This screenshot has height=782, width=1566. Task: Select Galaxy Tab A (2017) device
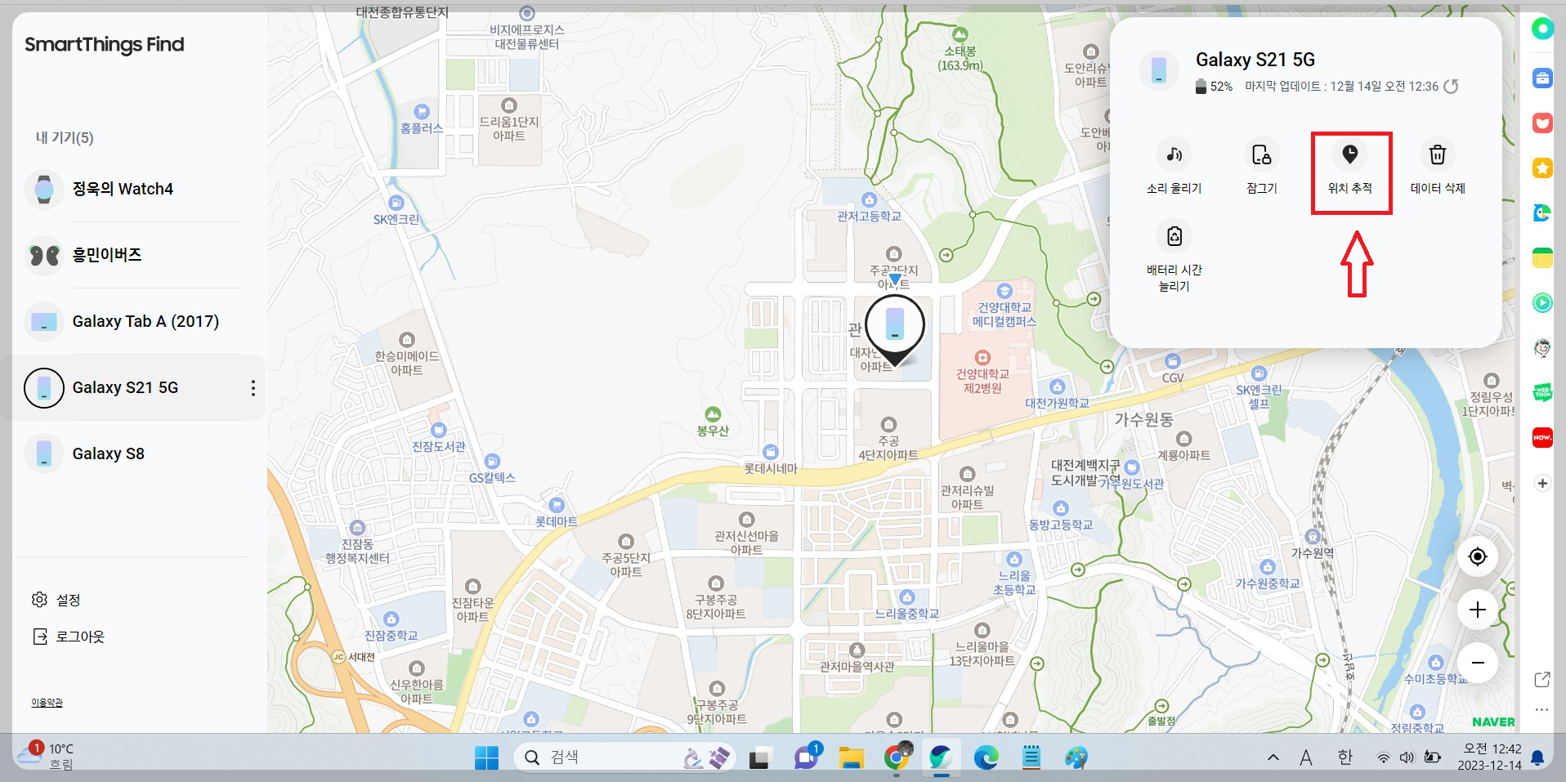click(135, 321)
